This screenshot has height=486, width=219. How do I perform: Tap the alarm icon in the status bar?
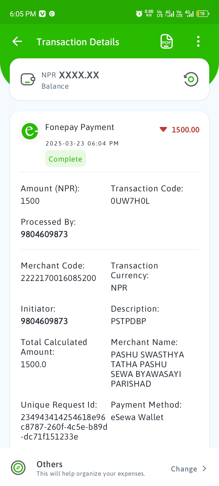(x=139, y=14)
